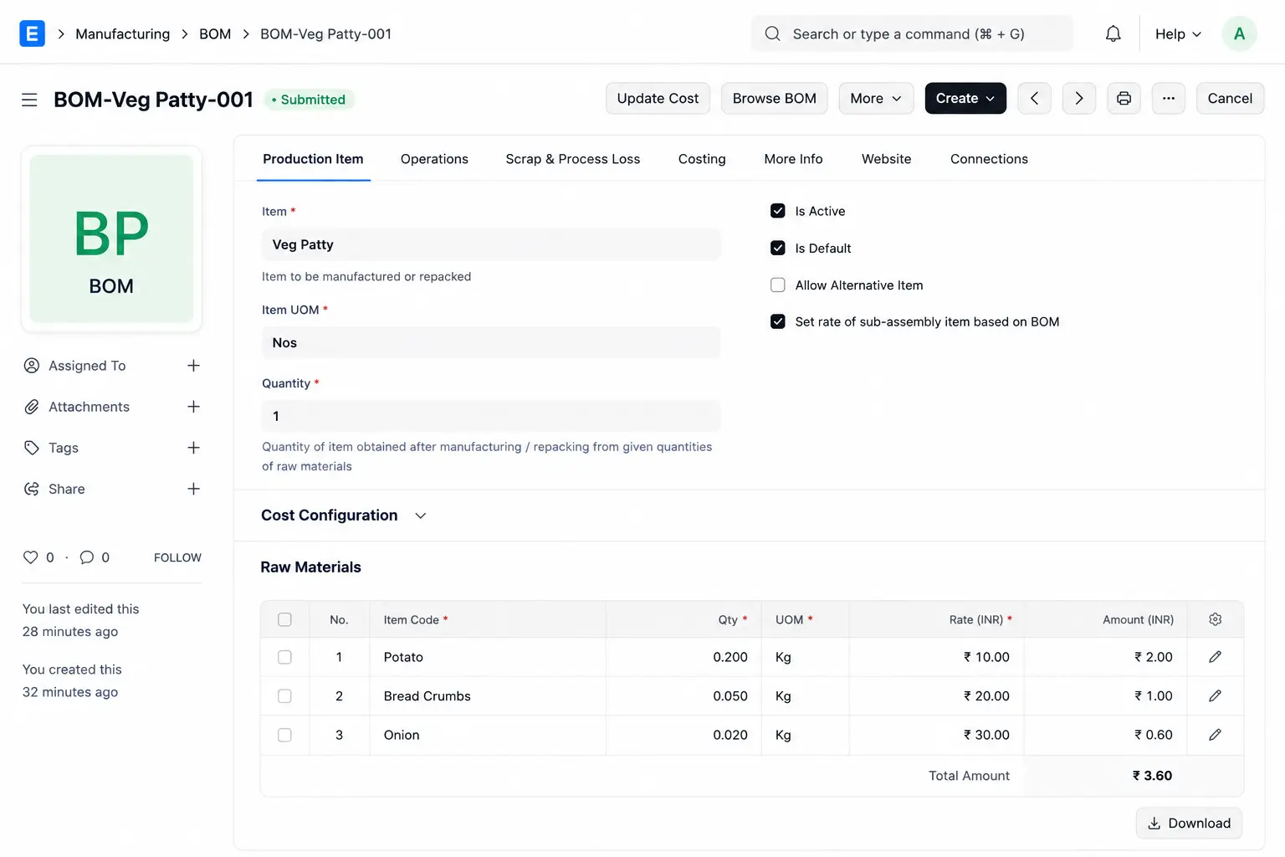Click the Update Cost button

click(x=658, y=98)
